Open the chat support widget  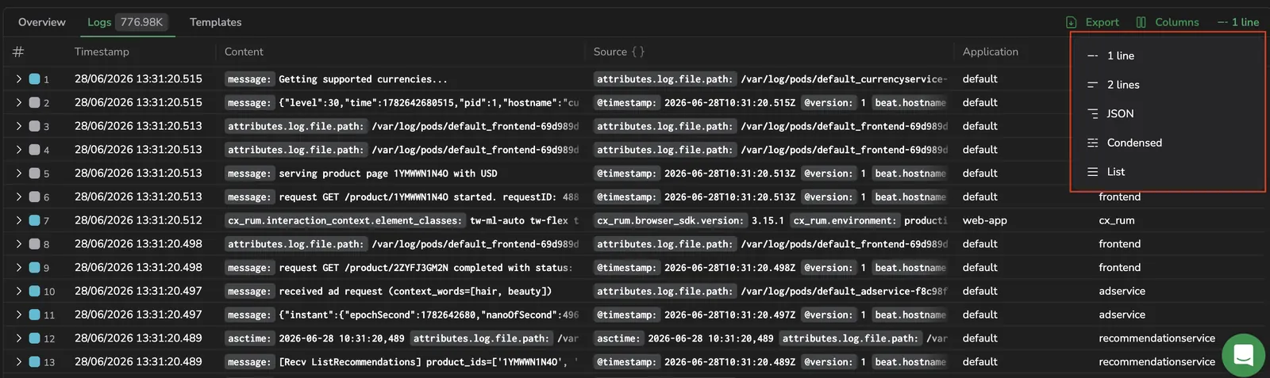click(1244, 355)
